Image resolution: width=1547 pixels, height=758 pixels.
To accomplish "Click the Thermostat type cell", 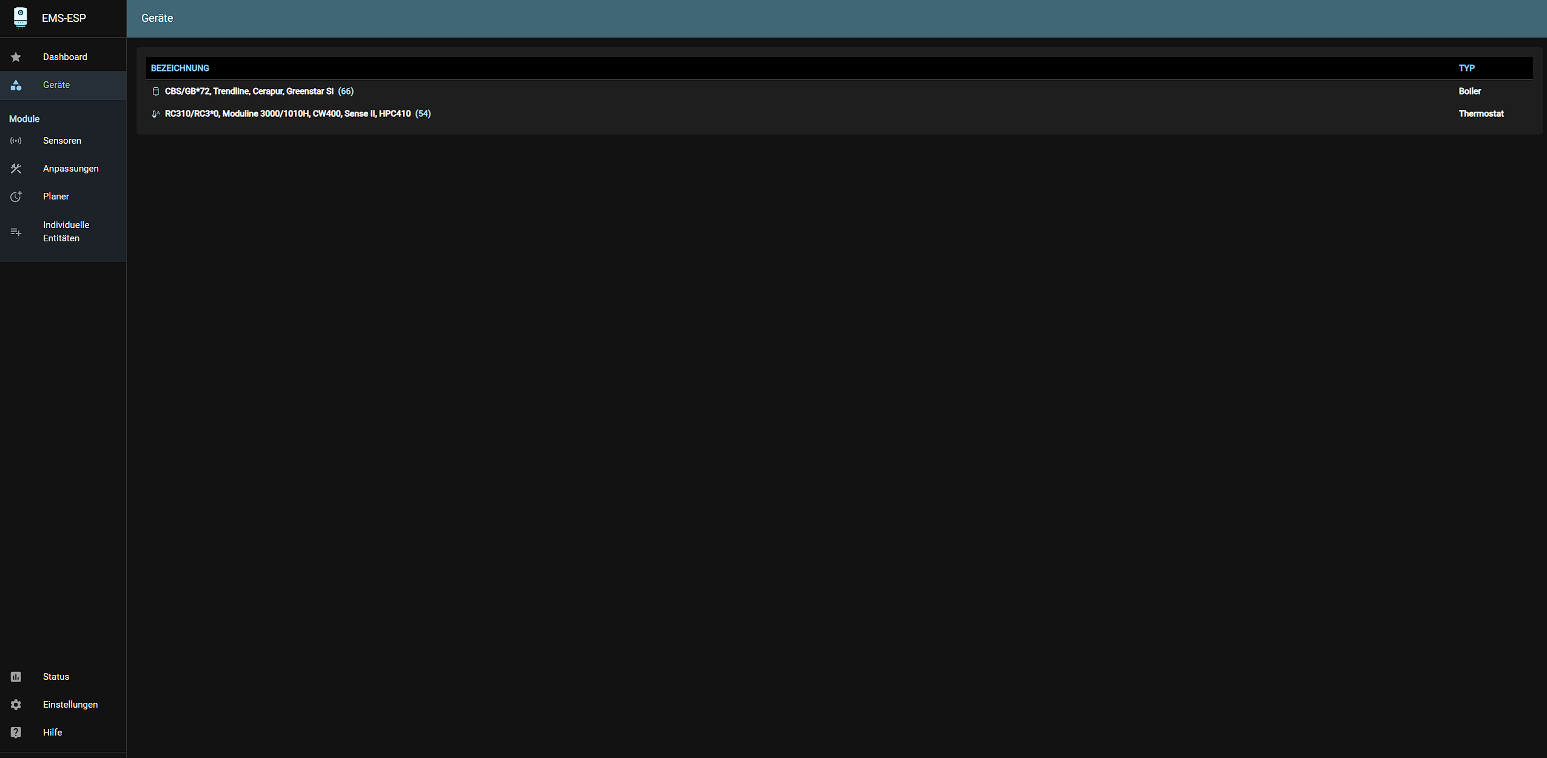I will pos(1481,114).
